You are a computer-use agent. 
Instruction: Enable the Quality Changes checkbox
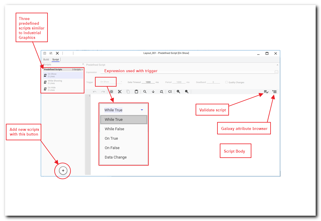(226, 82)
